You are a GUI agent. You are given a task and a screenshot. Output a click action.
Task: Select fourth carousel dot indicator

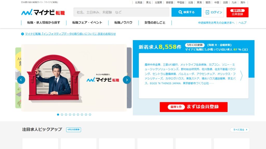(70, 115)
